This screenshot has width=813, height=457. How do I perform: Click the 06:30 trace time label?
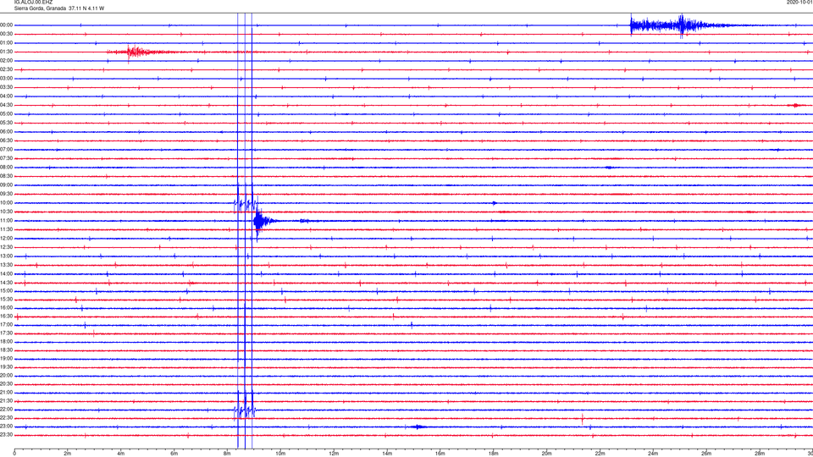(7, 140)
